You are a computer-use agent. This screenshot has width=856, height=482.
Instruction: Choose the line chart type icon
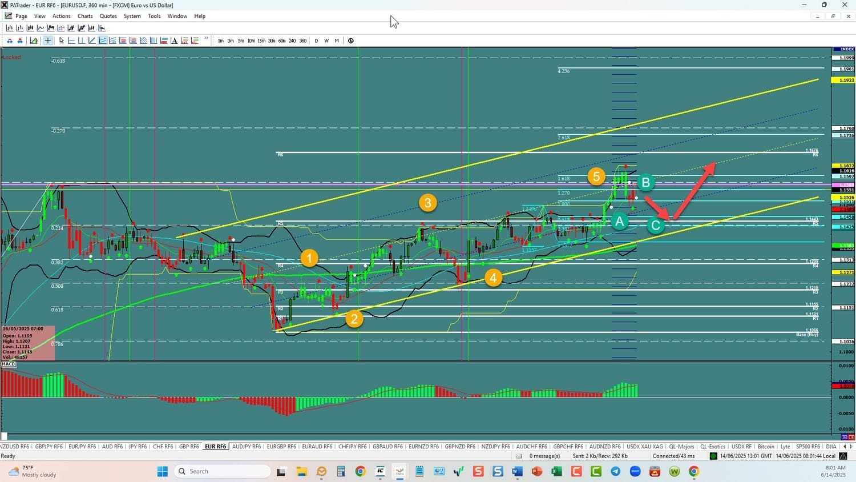(x=41, y=28)
